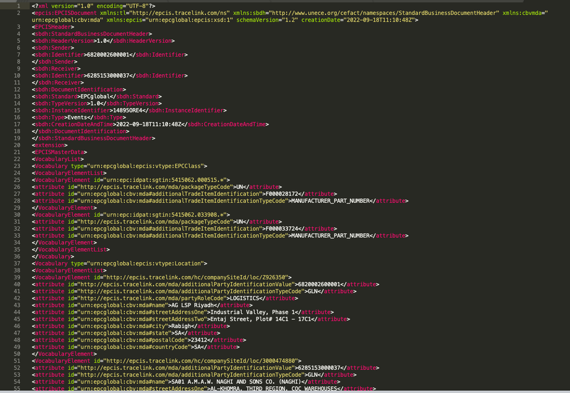Click the opening sbdh:Sender tag
The image size is (570, 393).
click(53, 48)
